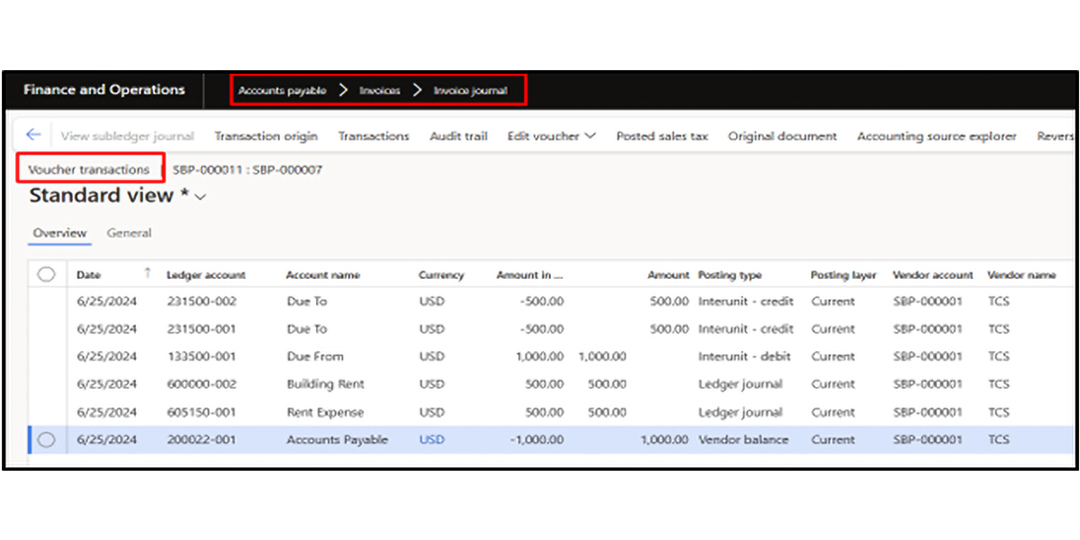
Task: Toggle the select-all rows circle in header
Action: [x=47, y=274]
